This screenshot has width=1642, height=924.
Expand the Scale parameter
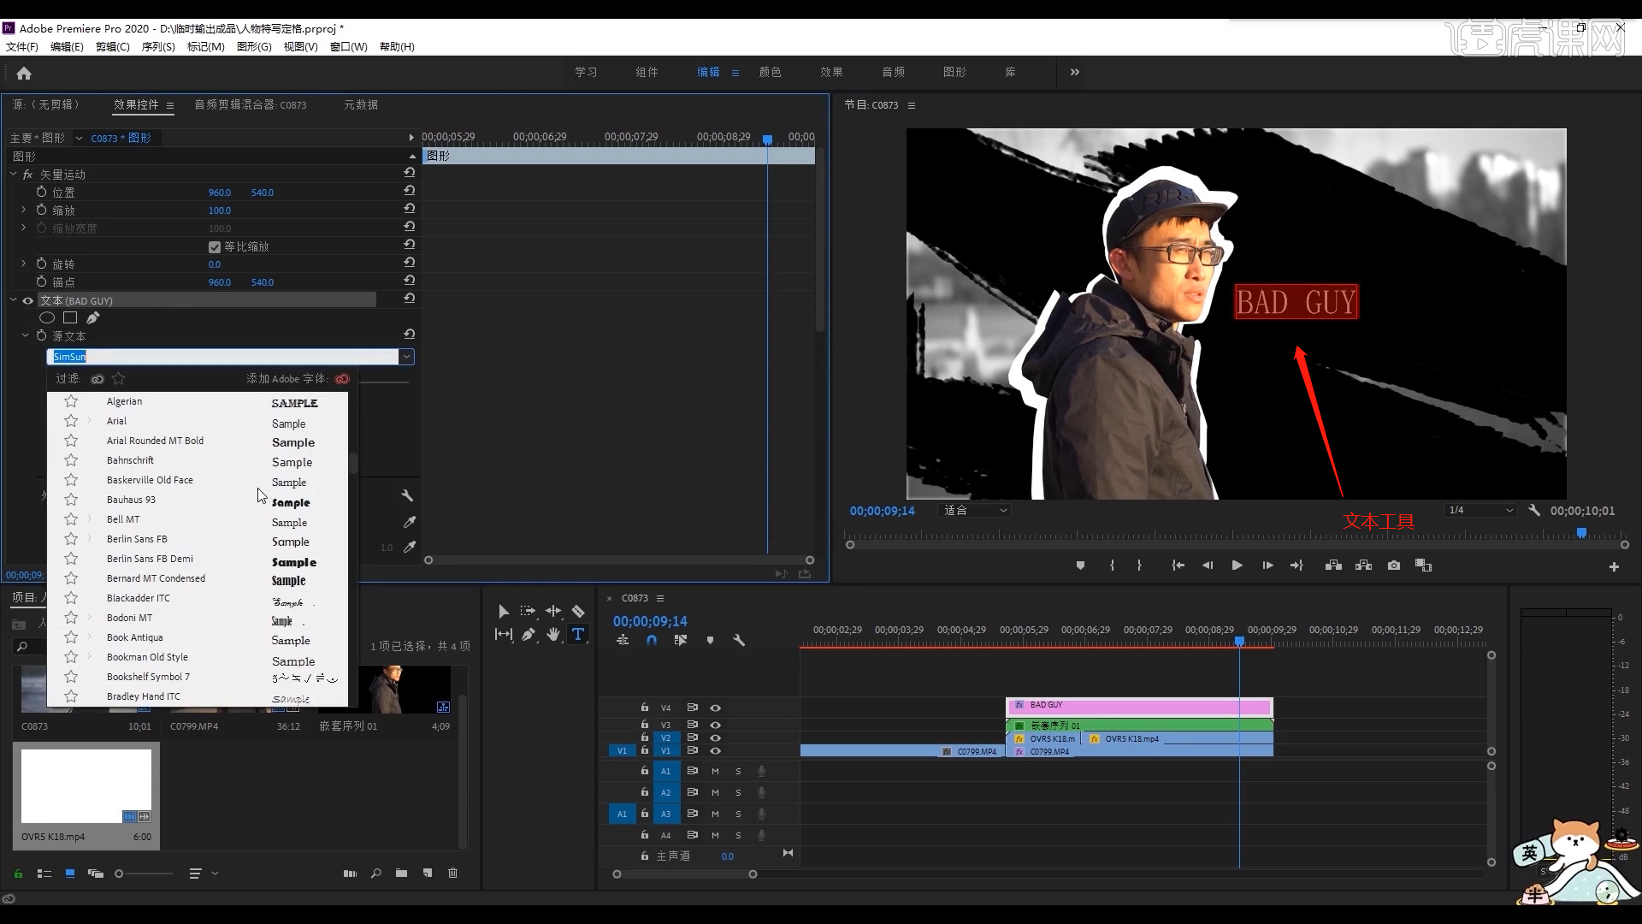[24, 210]
